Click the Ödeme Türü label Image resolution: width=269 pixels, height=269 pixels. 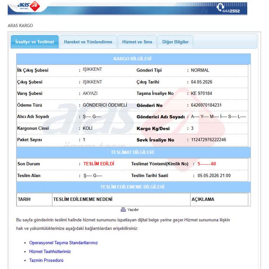[29, 105]
